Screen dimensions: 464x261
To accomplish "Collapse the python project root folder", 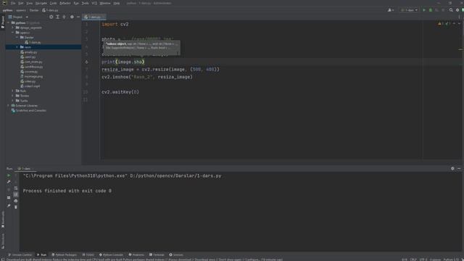I will click(9, 22).
